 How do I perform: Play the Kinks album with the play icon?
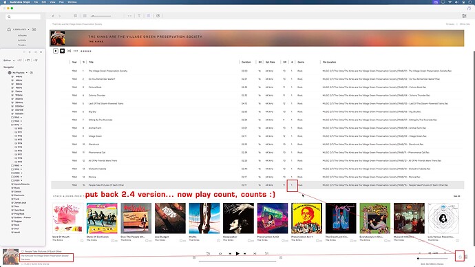[x=56, y=51]
